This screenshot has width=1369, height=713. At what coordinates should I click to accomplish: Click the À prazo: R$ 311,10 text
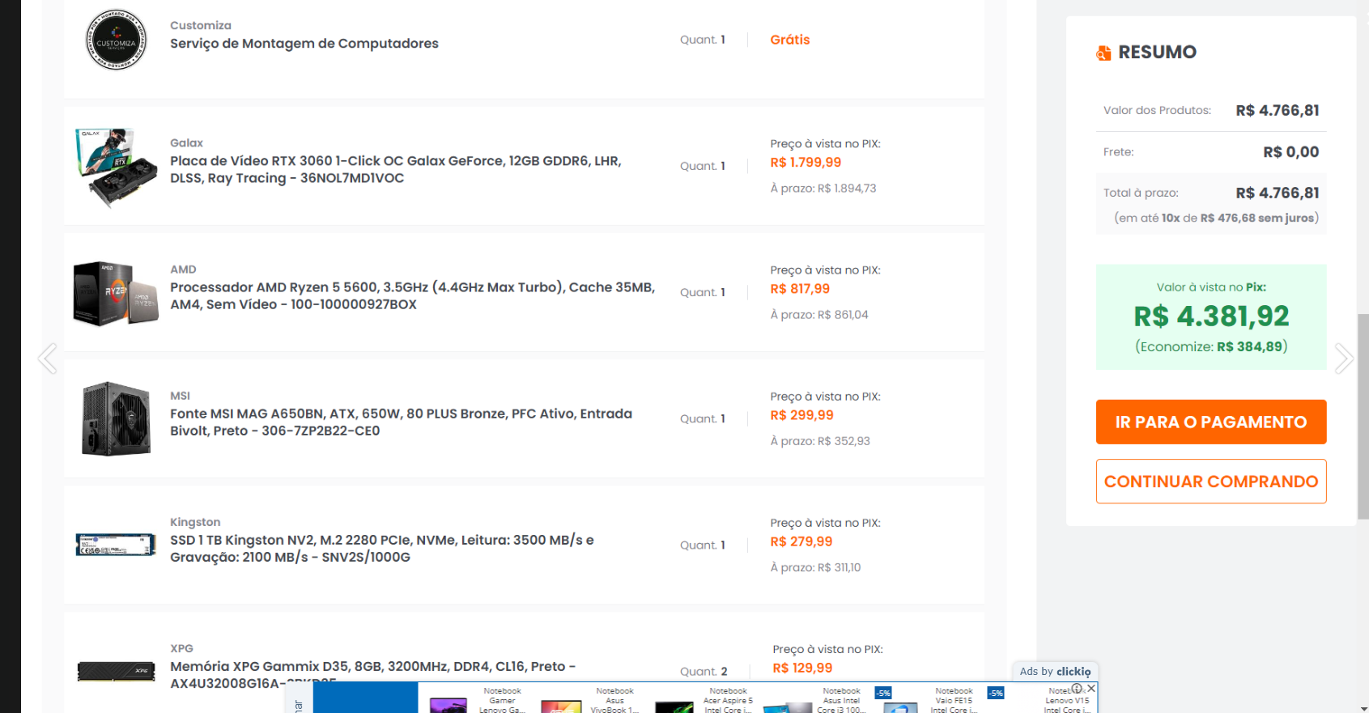pos(815,567)
